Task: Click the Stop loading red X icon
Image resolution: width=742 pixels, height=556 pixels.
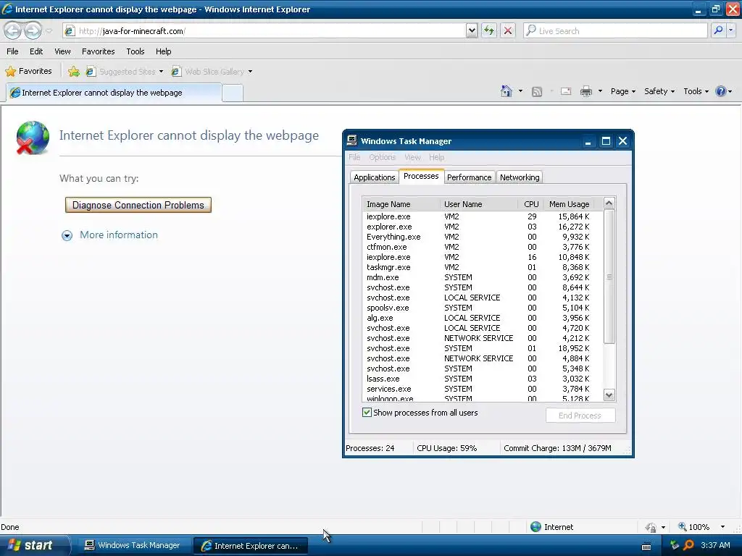Action: [508, 30]
